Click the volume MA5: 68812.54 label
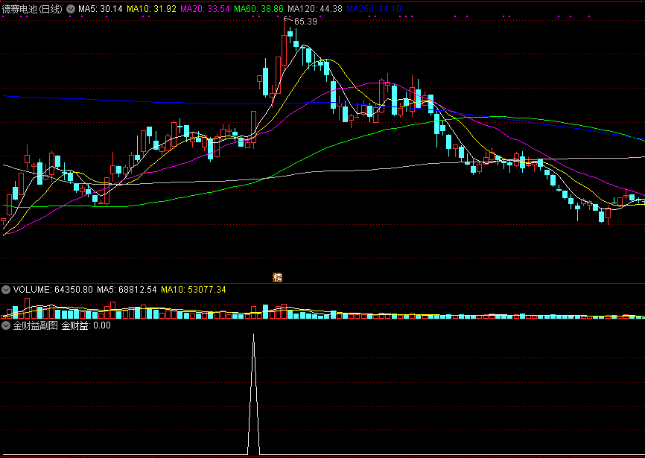 127,290
